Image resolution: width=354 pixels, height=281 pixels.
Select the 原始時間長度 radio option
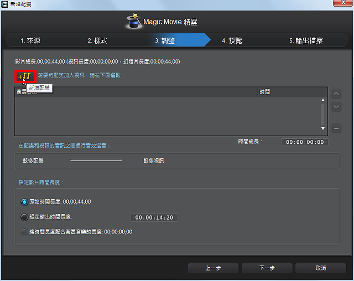24,202
